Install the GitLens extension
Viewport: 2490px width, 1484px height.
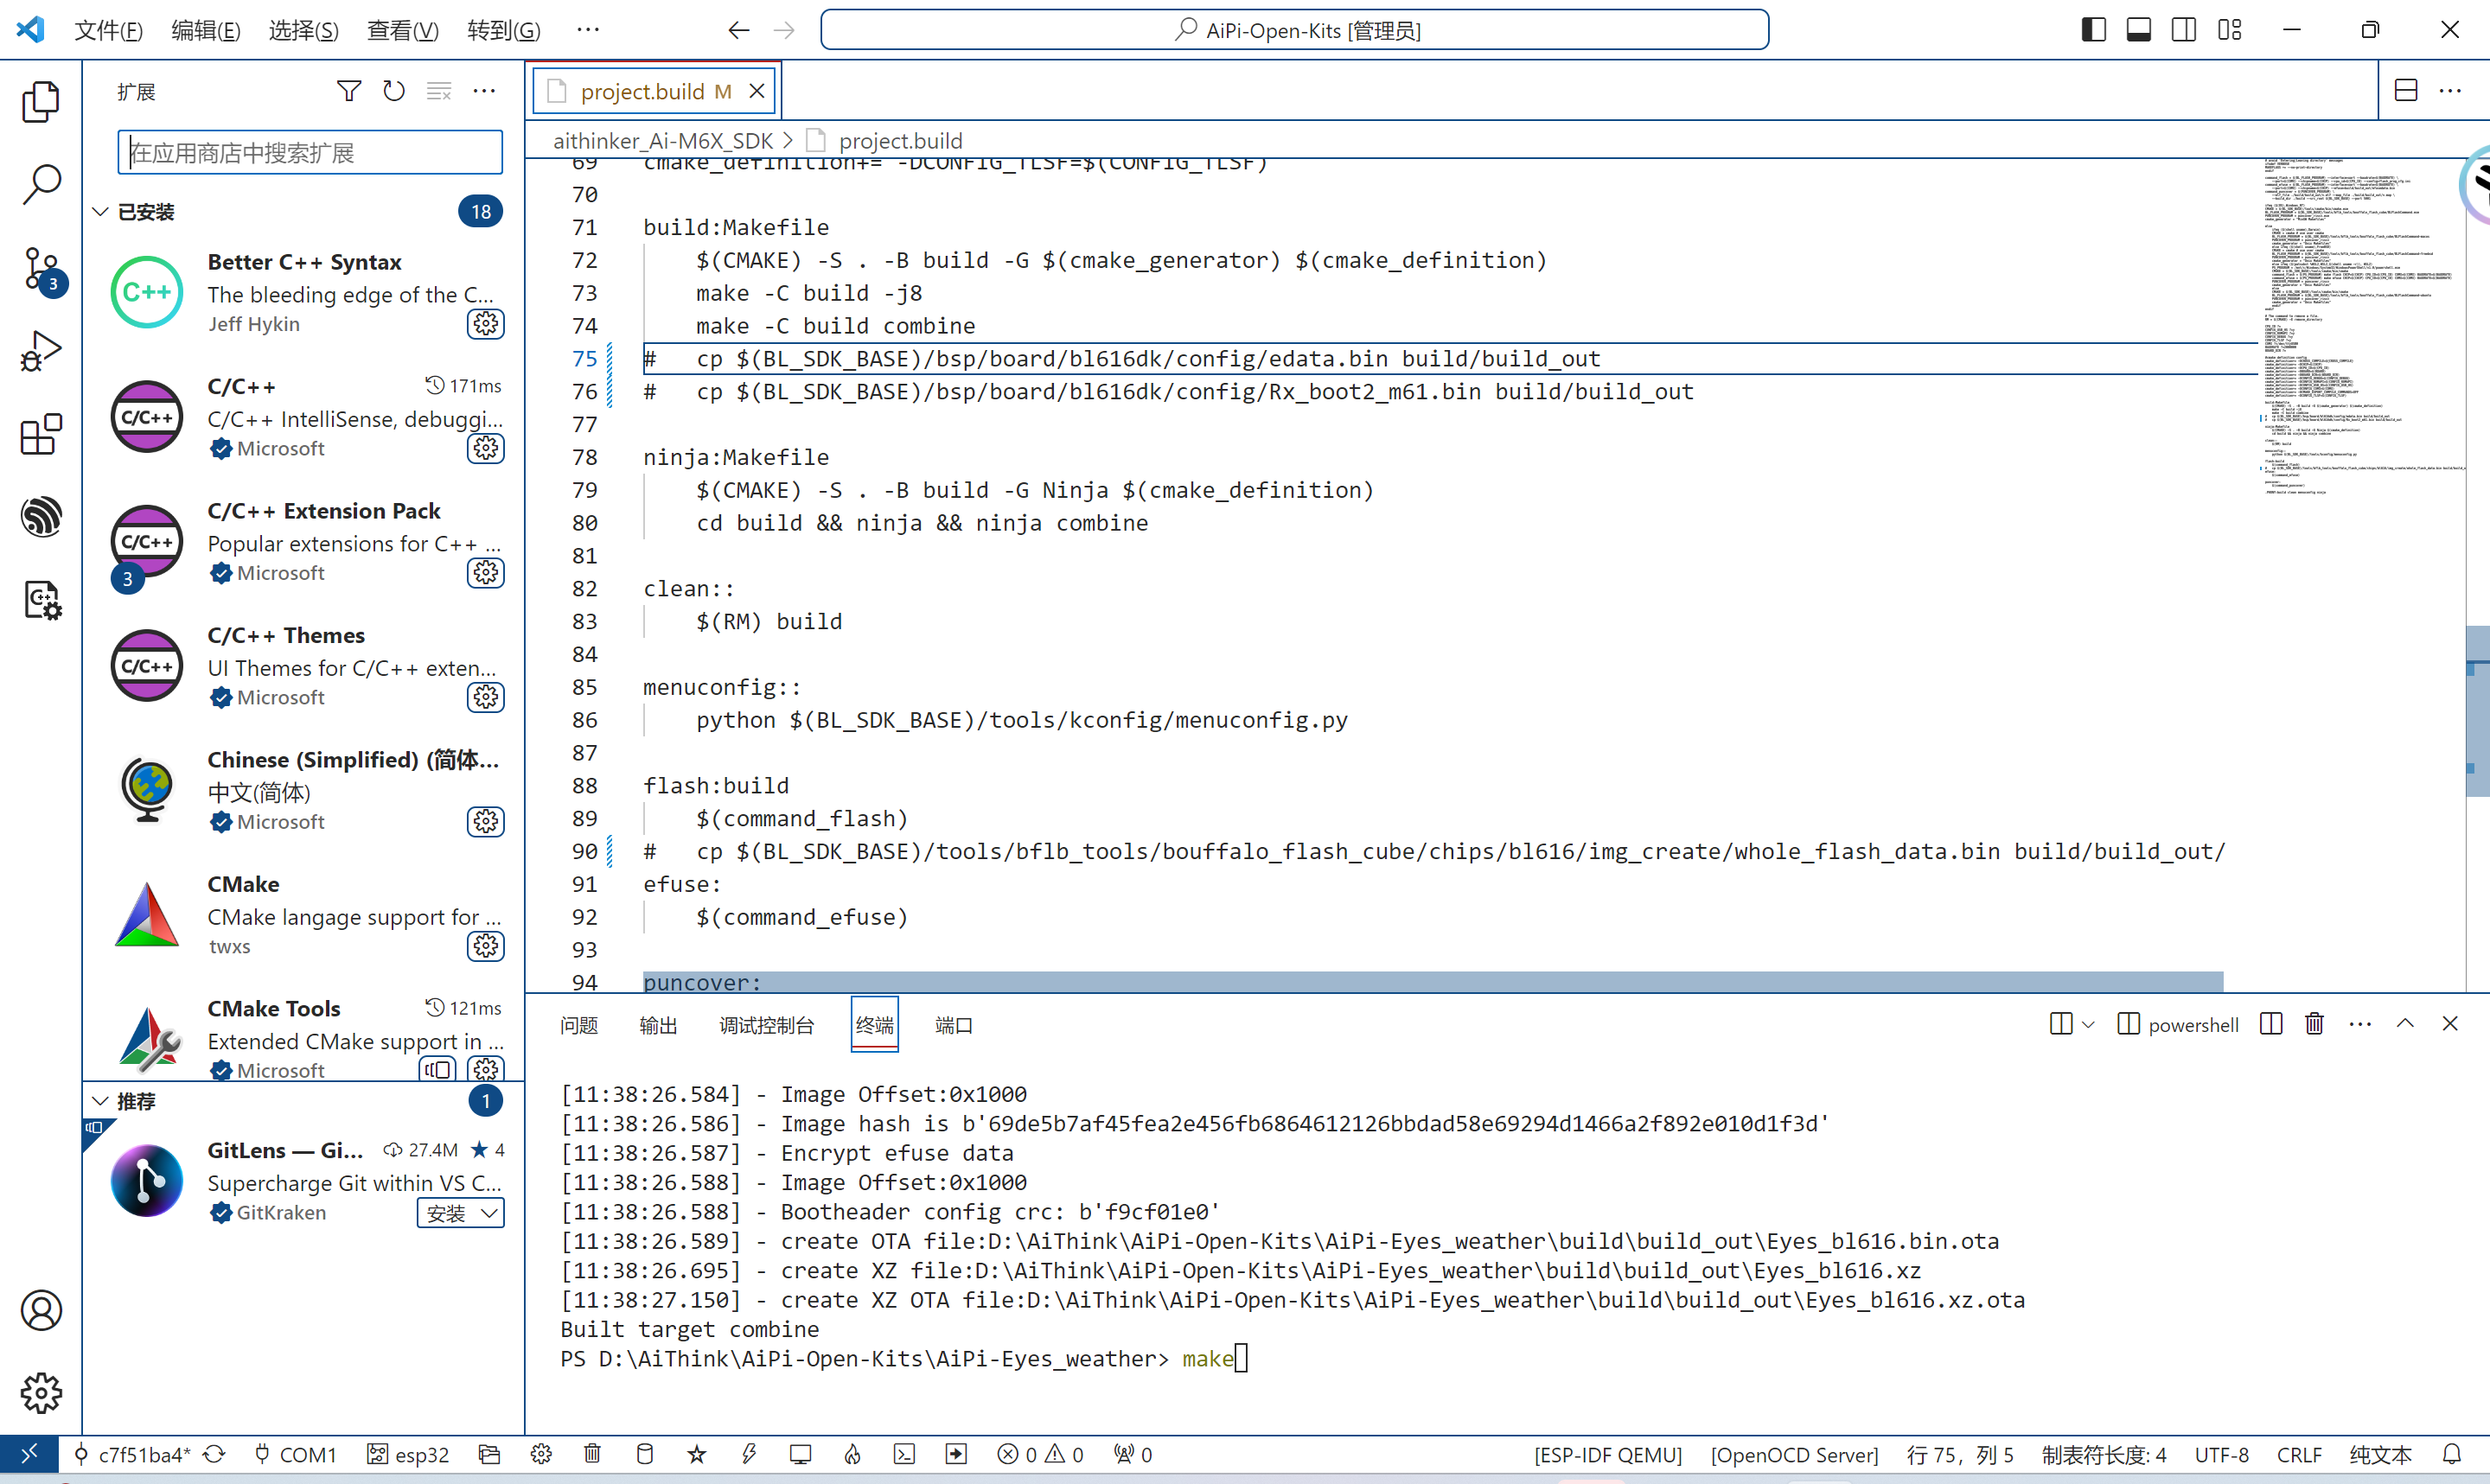446,1213
